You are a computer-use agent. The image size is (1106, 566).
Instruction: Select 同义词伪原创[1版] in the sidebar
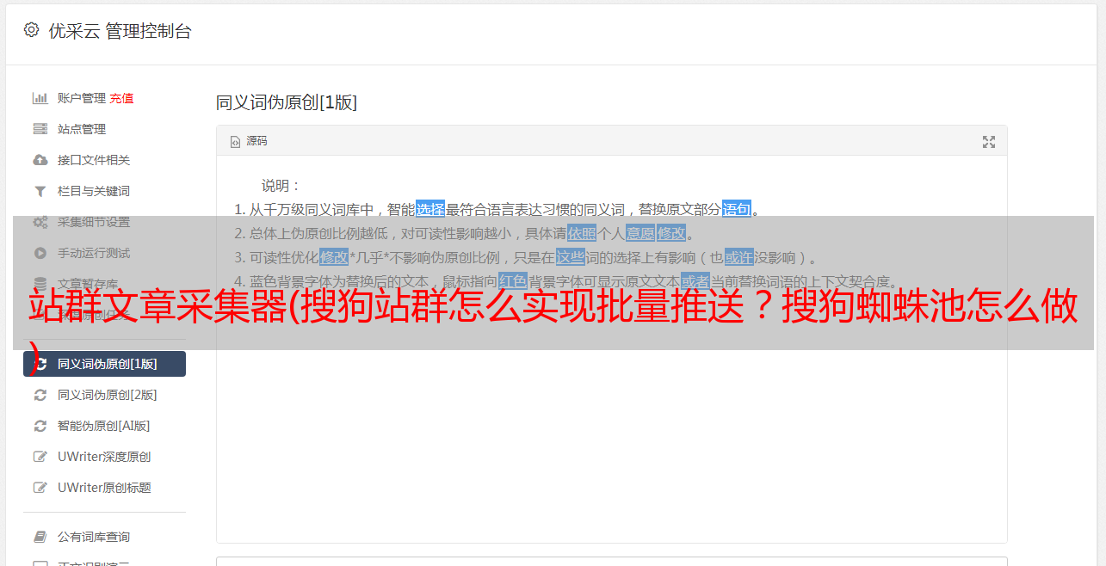click(x=104, y=364)
